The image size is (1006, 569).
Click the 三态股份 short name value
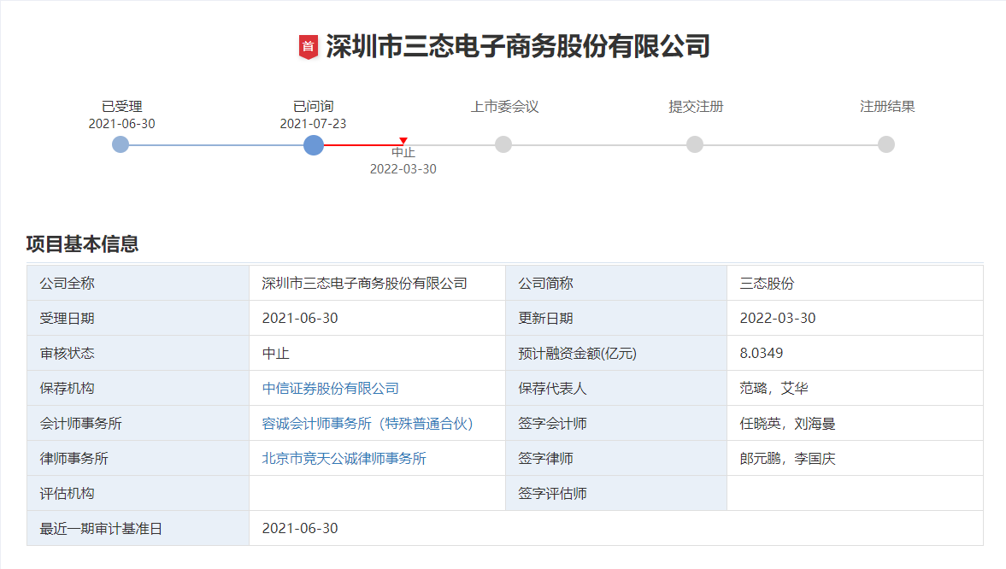[767, 283]
